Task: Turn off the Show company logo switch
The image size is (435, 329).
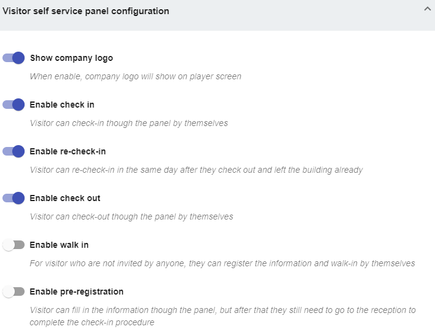Action: click(14, 58)
